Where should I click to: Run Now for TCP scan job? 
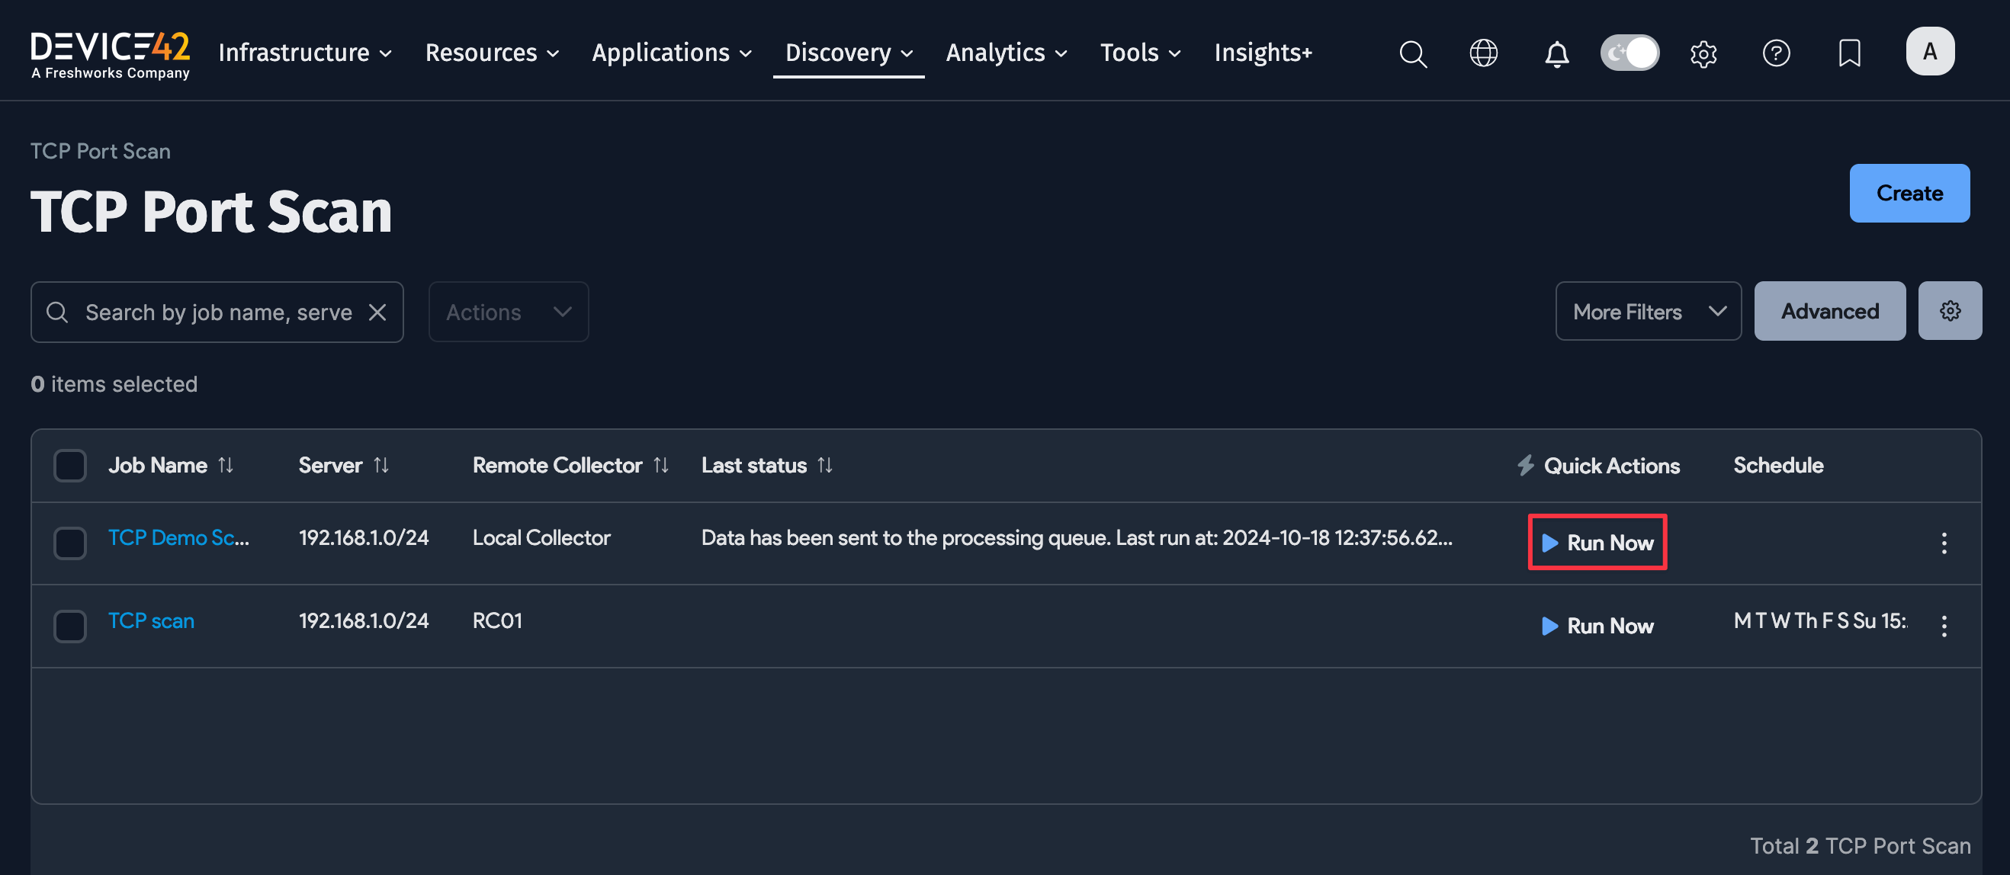tap(1597, 626)
